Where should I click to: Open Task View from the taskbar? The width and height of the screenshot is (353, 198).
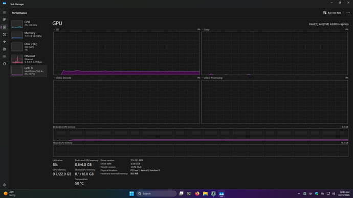[x=181, y=193]
